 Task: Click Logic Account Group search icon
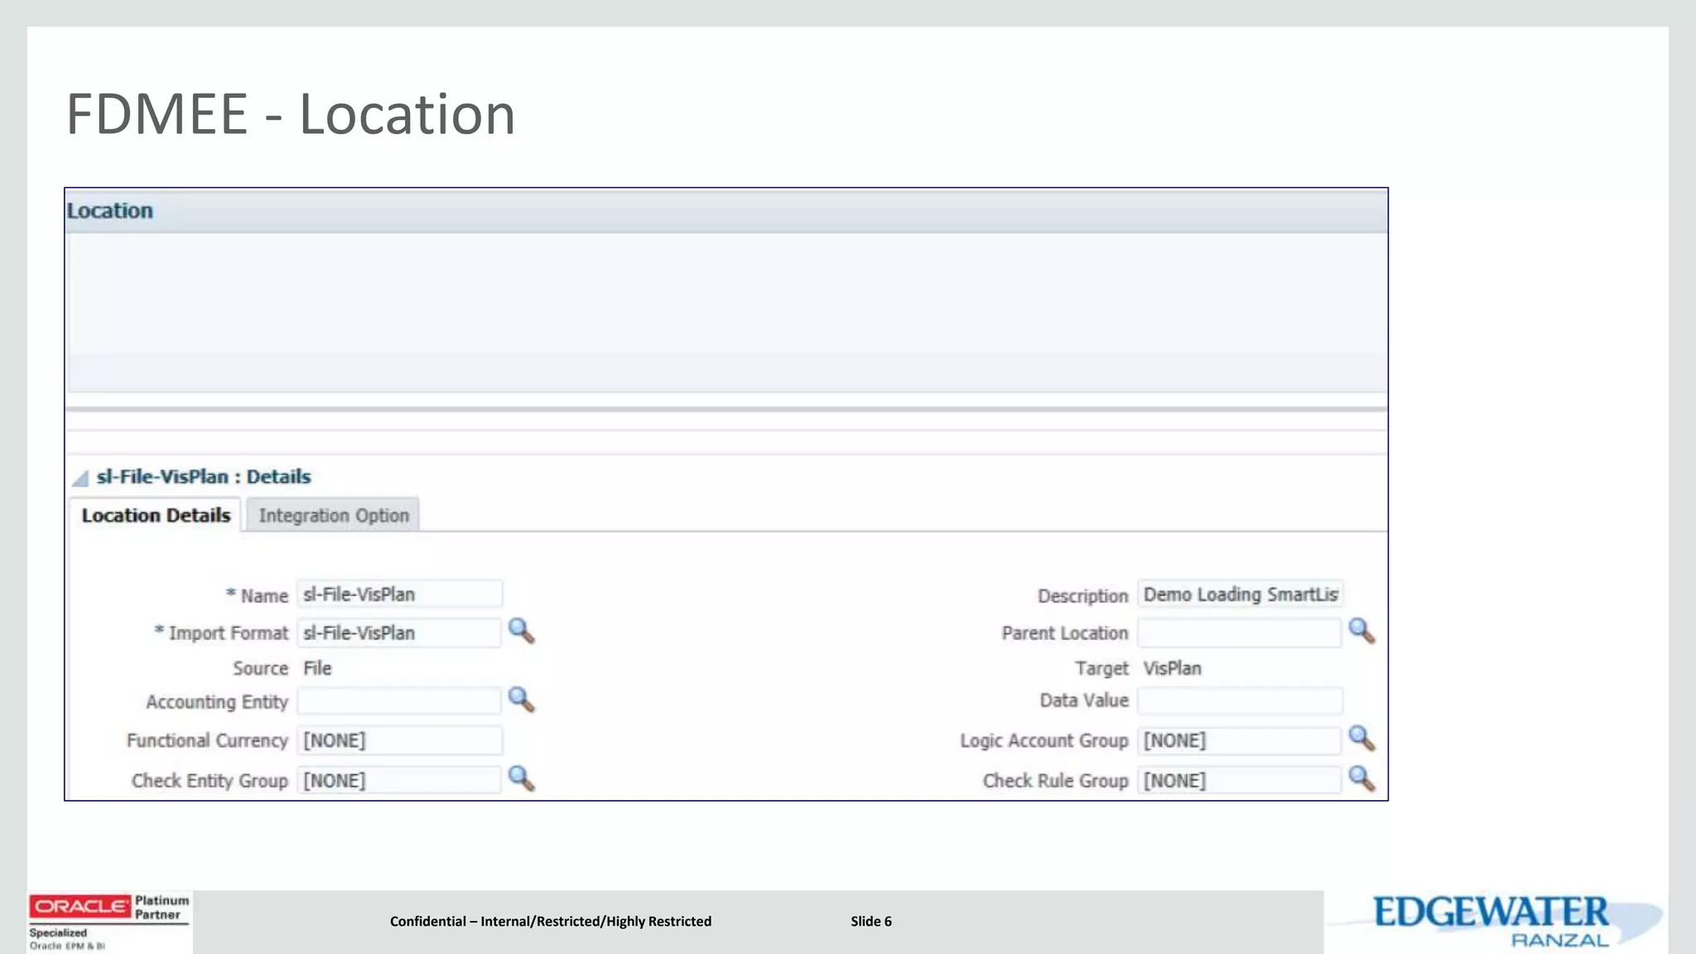point(1361,738)
